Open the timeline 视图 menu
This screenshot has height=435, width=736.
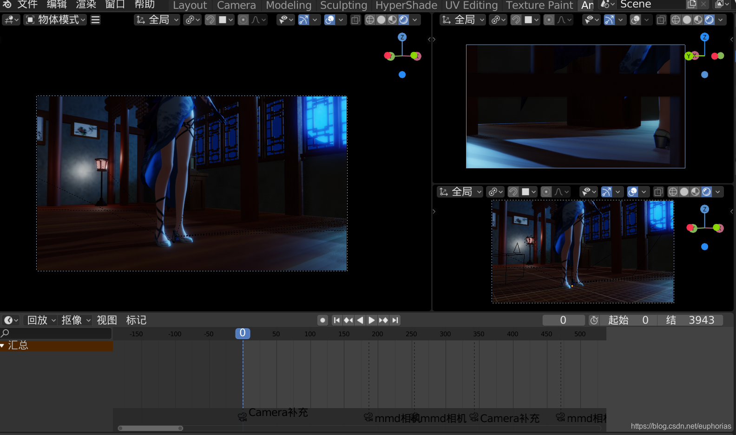tap(107, 320)
